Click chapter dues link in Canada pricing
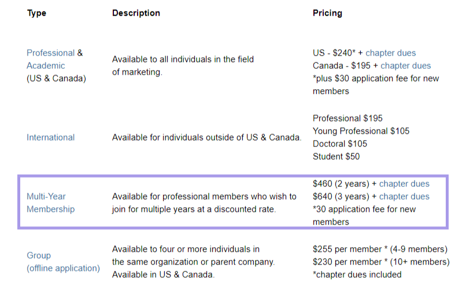Image resolution: width=455 pixels, height=283 pixels. pyautogui.click(x=405, y=65)
